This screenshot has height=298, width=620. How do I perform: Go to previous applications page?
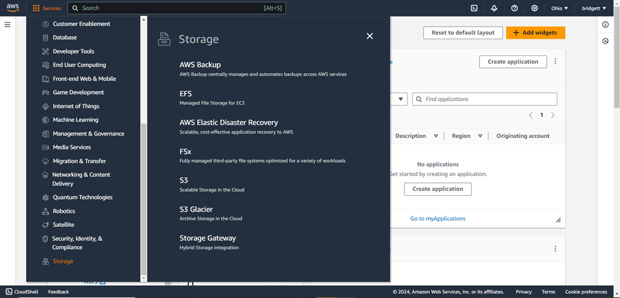(530, 116)
